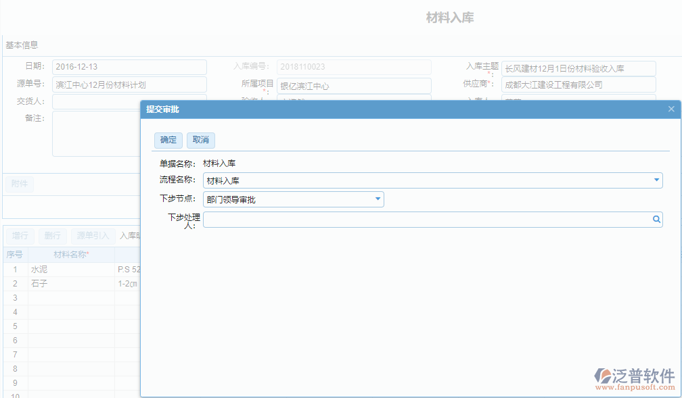682x398 pixels.
Task: Click the empty 下步处理人 input field
Action: (x=426, y=219)
